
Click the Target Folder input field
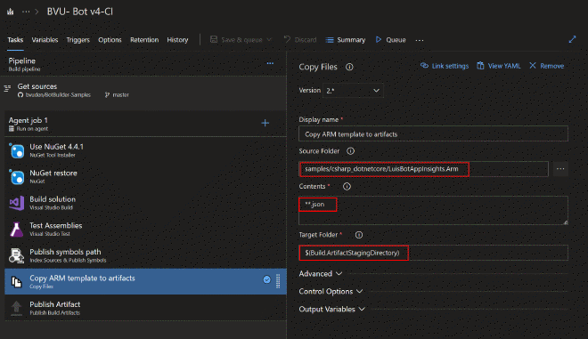(x=433, y=253)
